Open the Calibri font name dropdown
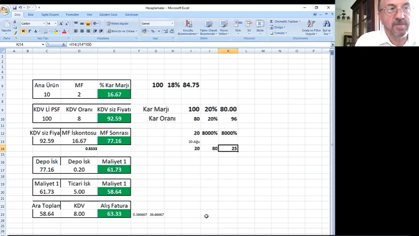 (44, 23)
